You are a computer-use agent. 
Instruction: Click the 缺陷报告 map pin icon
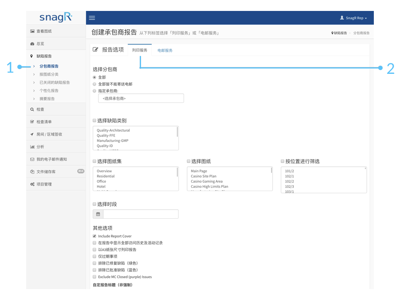[32, 56]
